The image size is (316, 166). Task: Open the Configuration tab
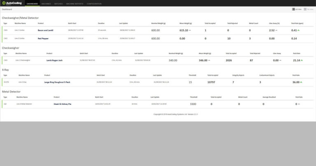94,3
